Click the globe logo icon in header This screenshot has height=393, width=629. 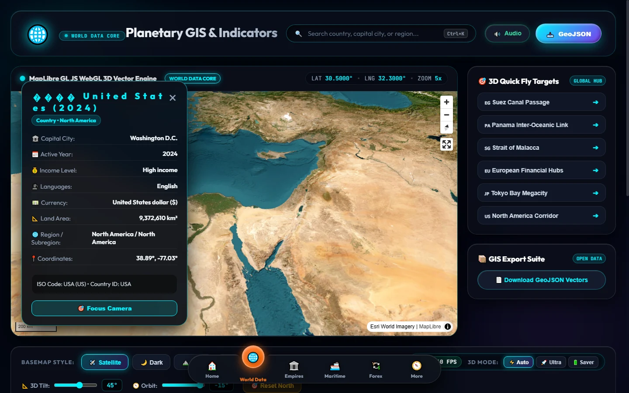[38, 34]
